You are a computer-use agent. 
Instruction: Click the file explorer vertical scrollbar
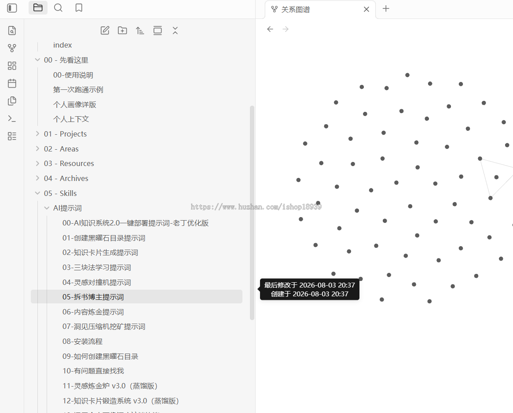tap(252, 213)
